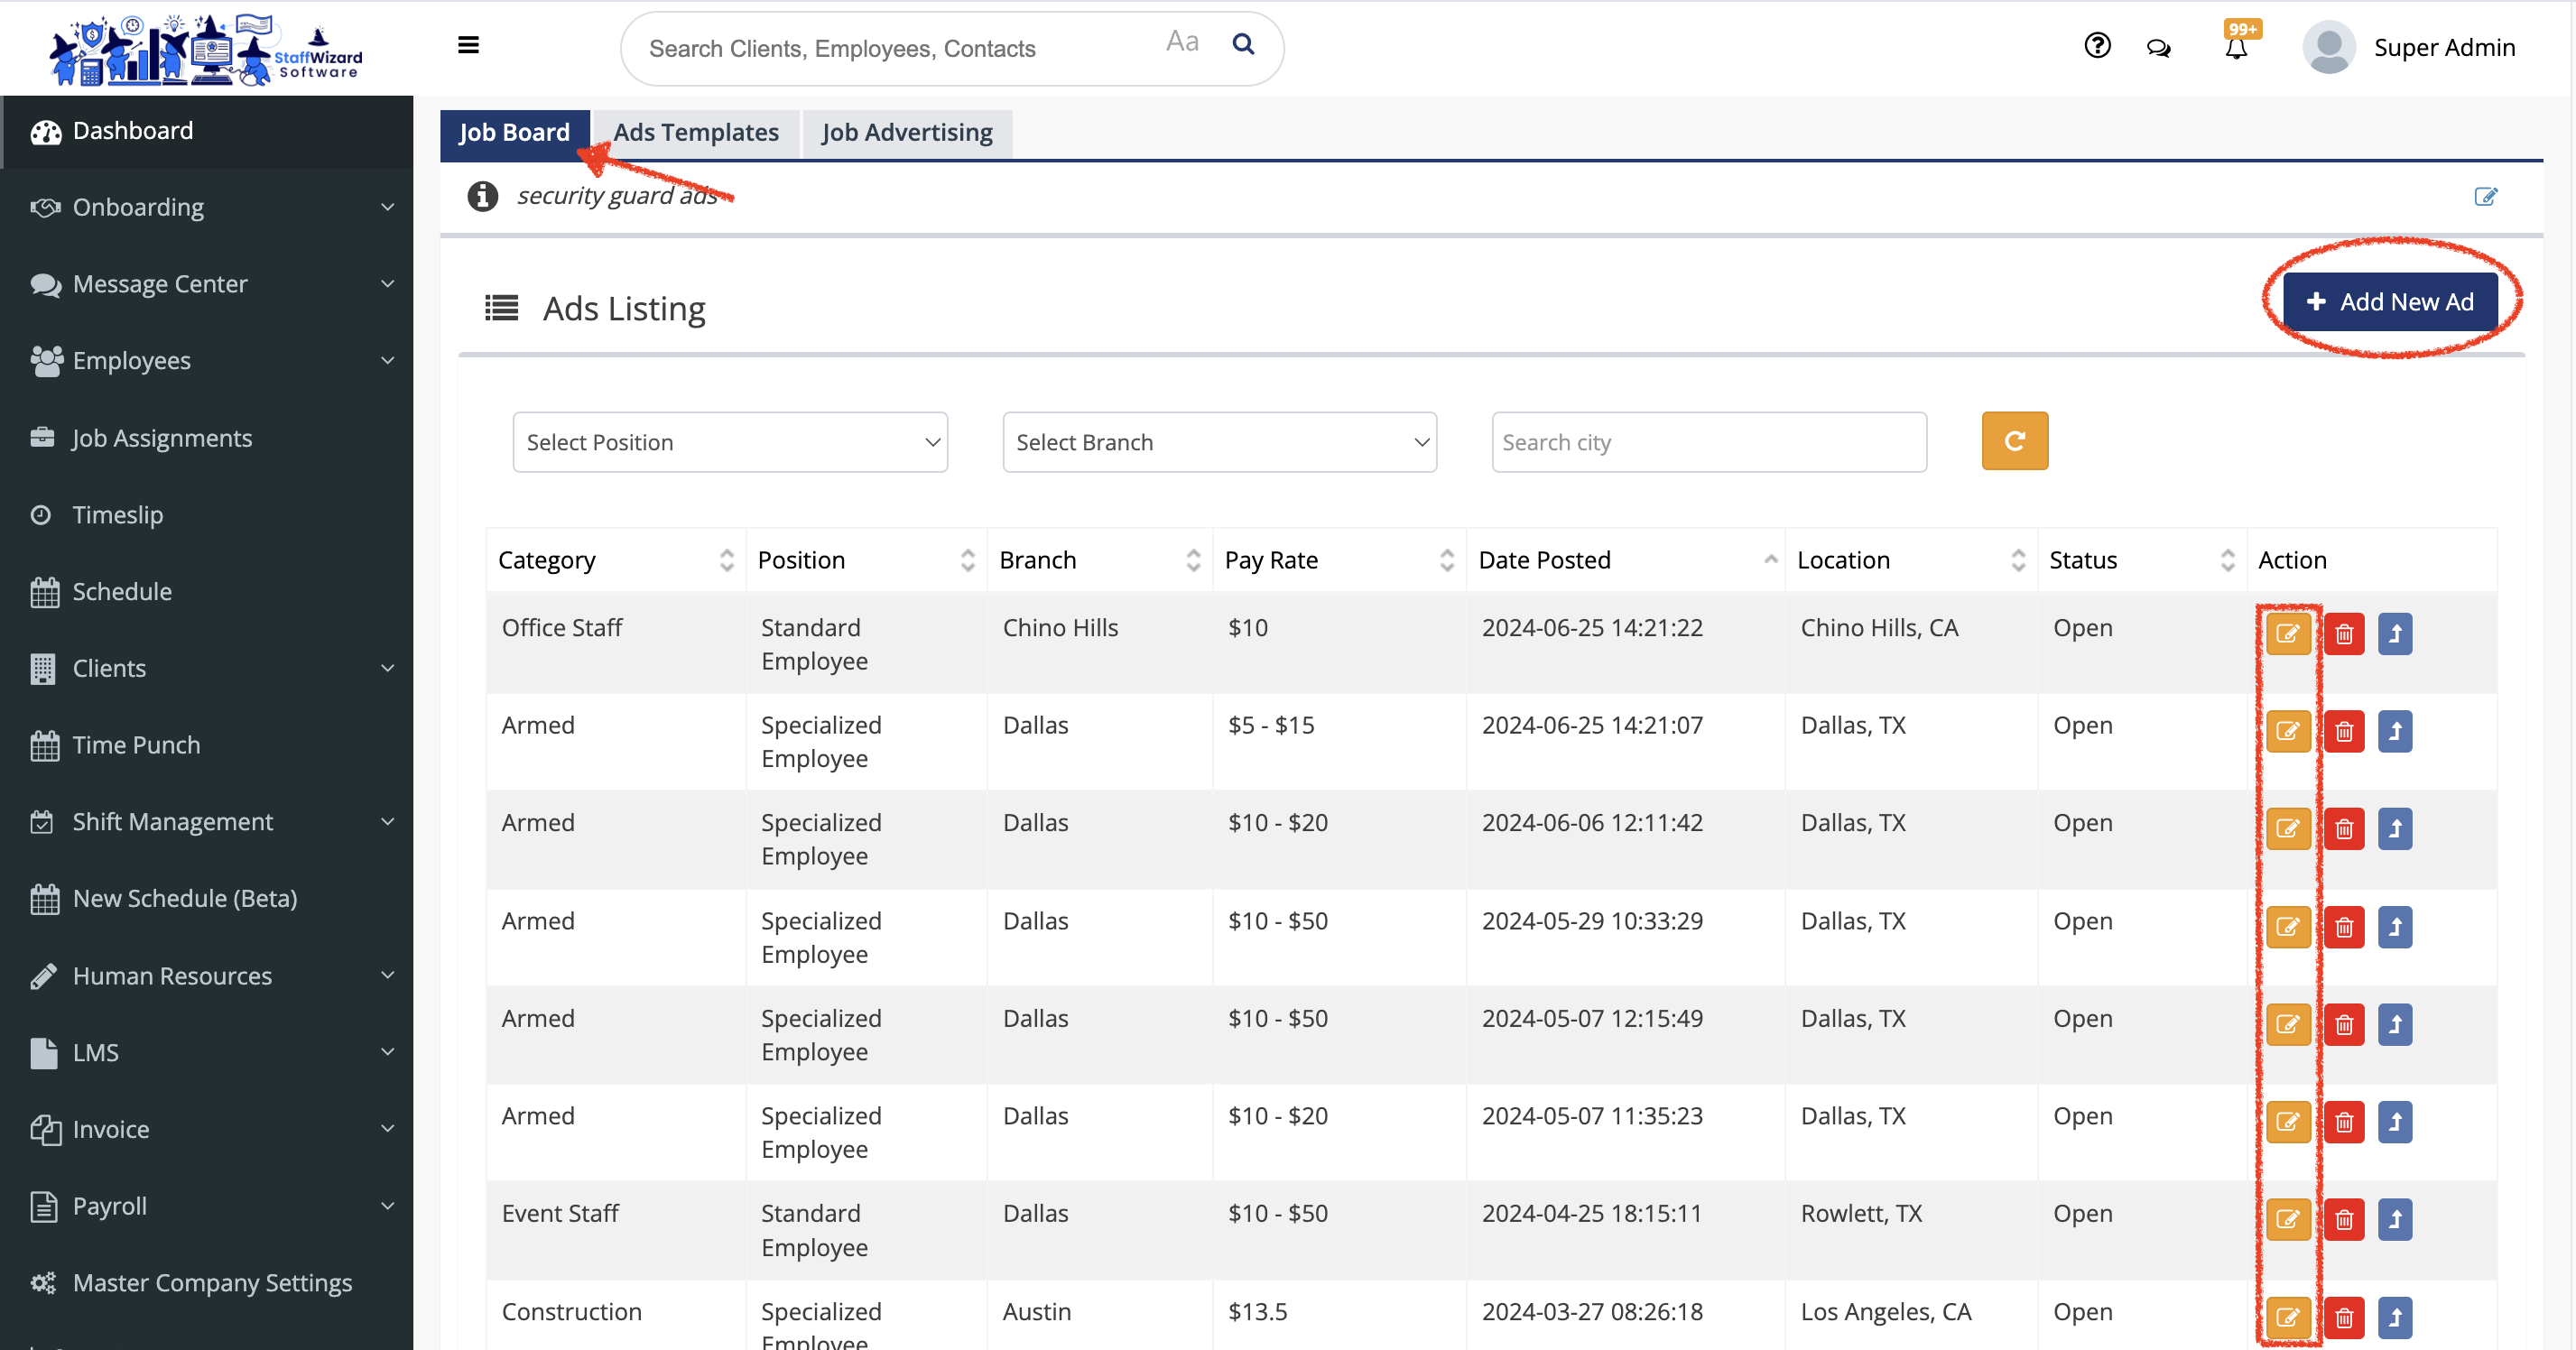The image size is (2576, 1350).
Task: Open notifications bell with 99+ badge
Action: (2236, 47)
